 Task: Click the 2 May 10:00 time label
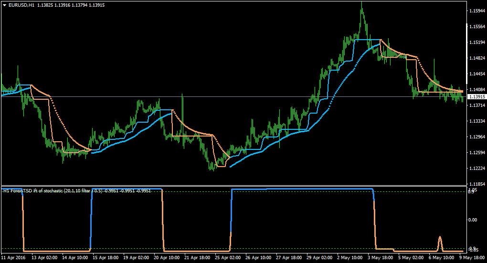point(349,257)
